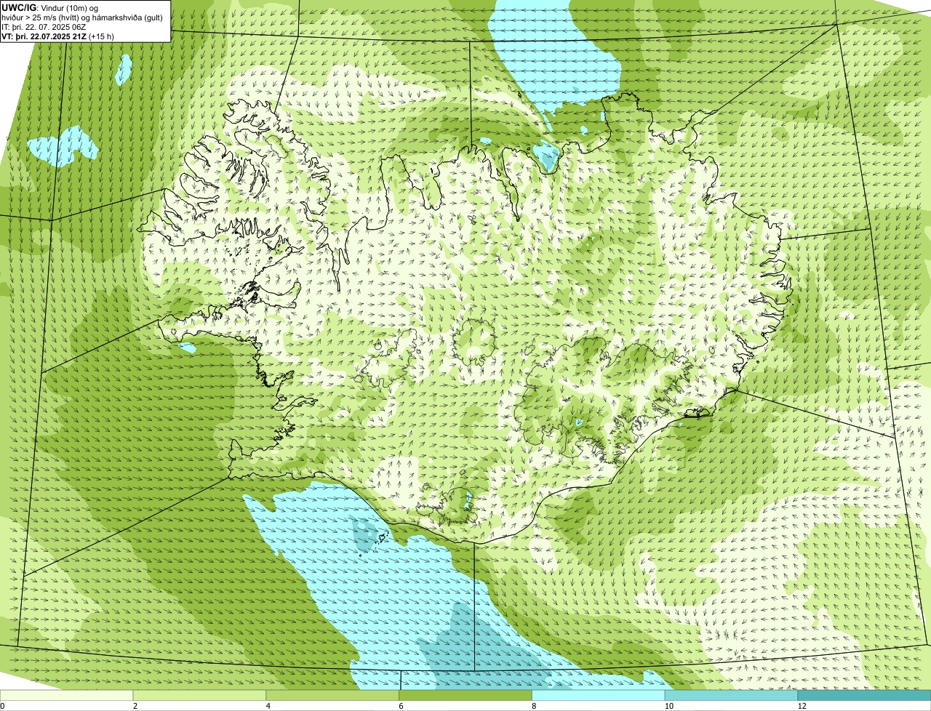Click the '2' tick label on the color scale
Screen dimensions: 931x711
135,706
